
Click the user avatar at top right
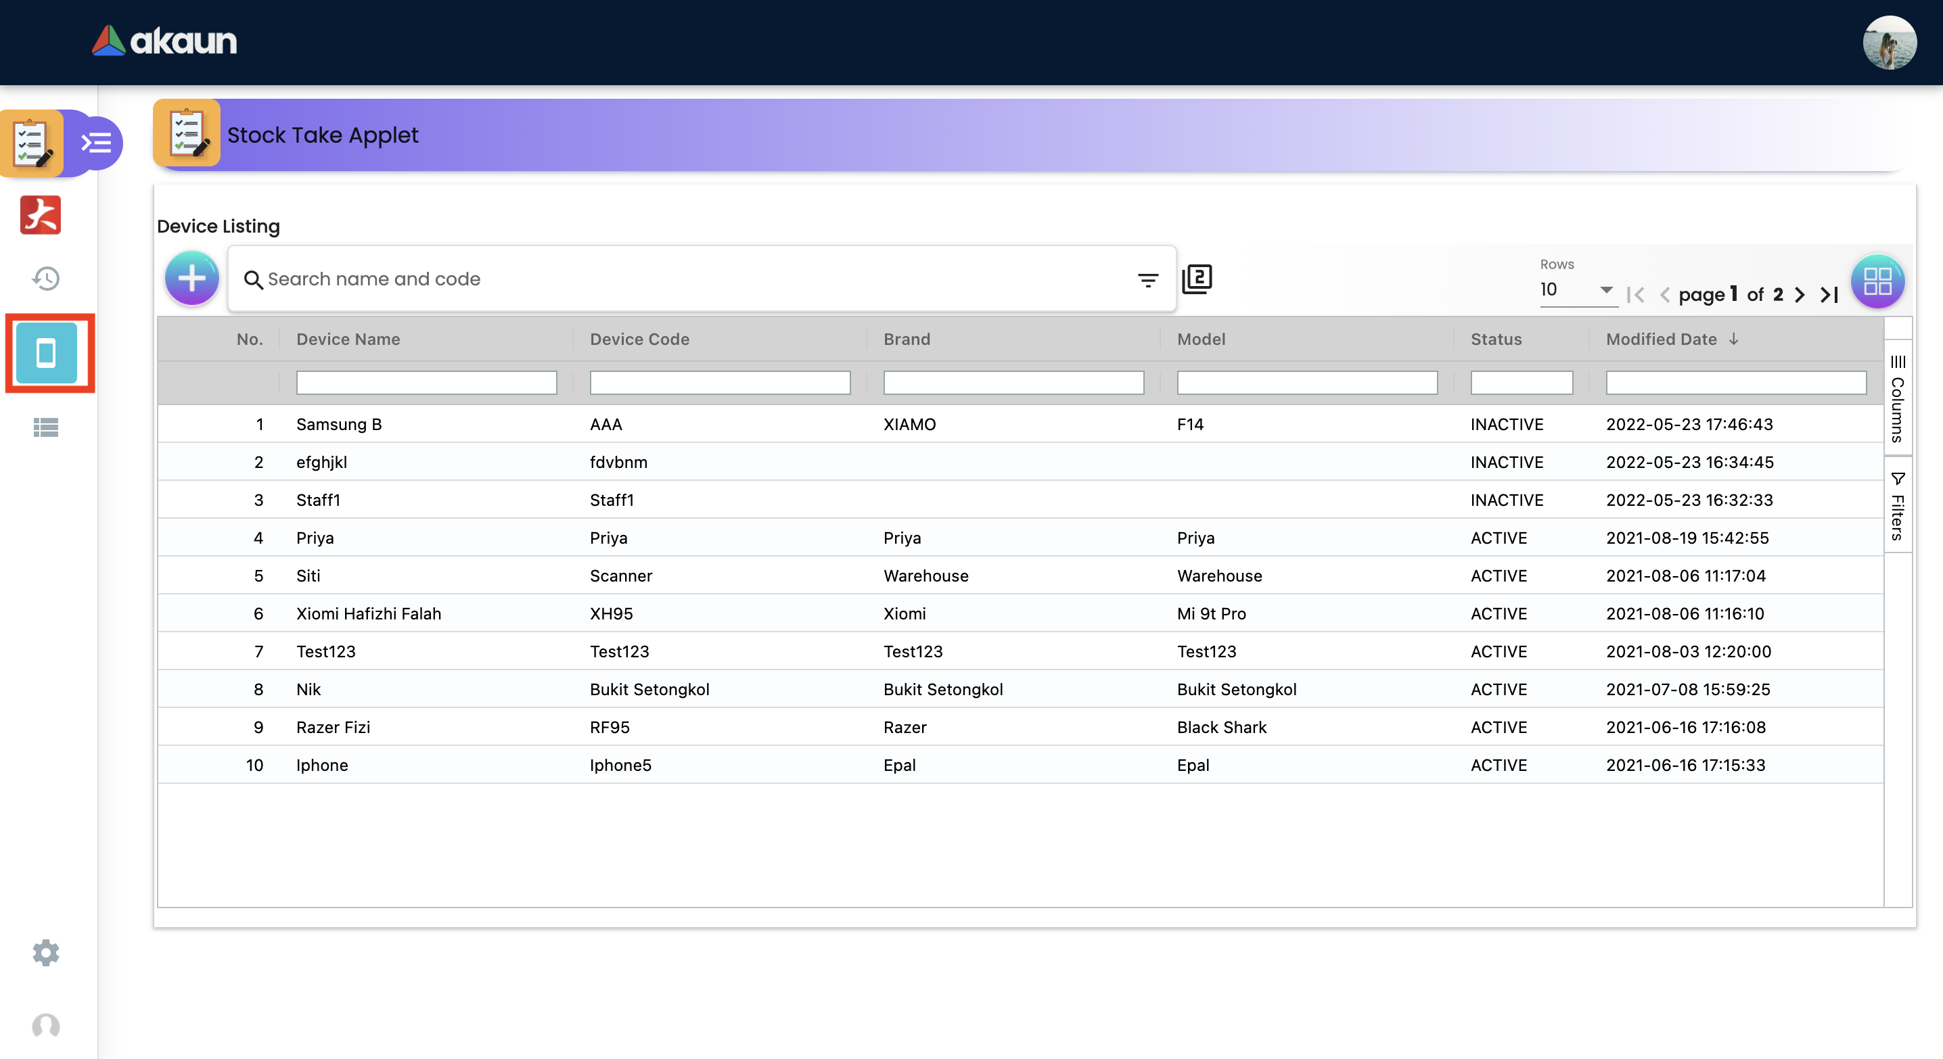(x=1889, y=42)
